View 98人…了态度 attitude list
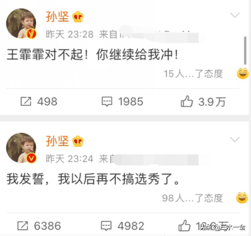251x236 pixels. coord(193,198)
